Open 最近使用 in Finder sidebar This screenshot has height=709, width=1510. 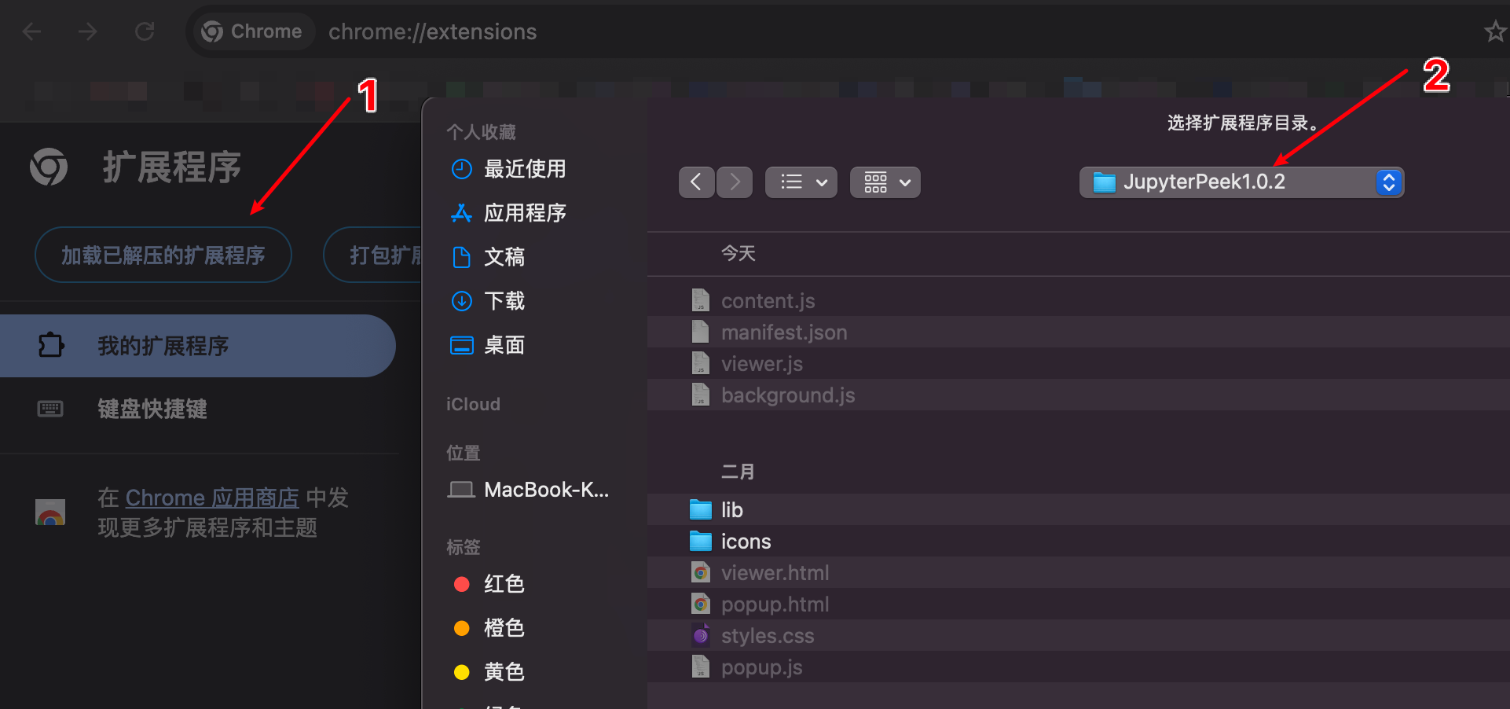[525, 169]
